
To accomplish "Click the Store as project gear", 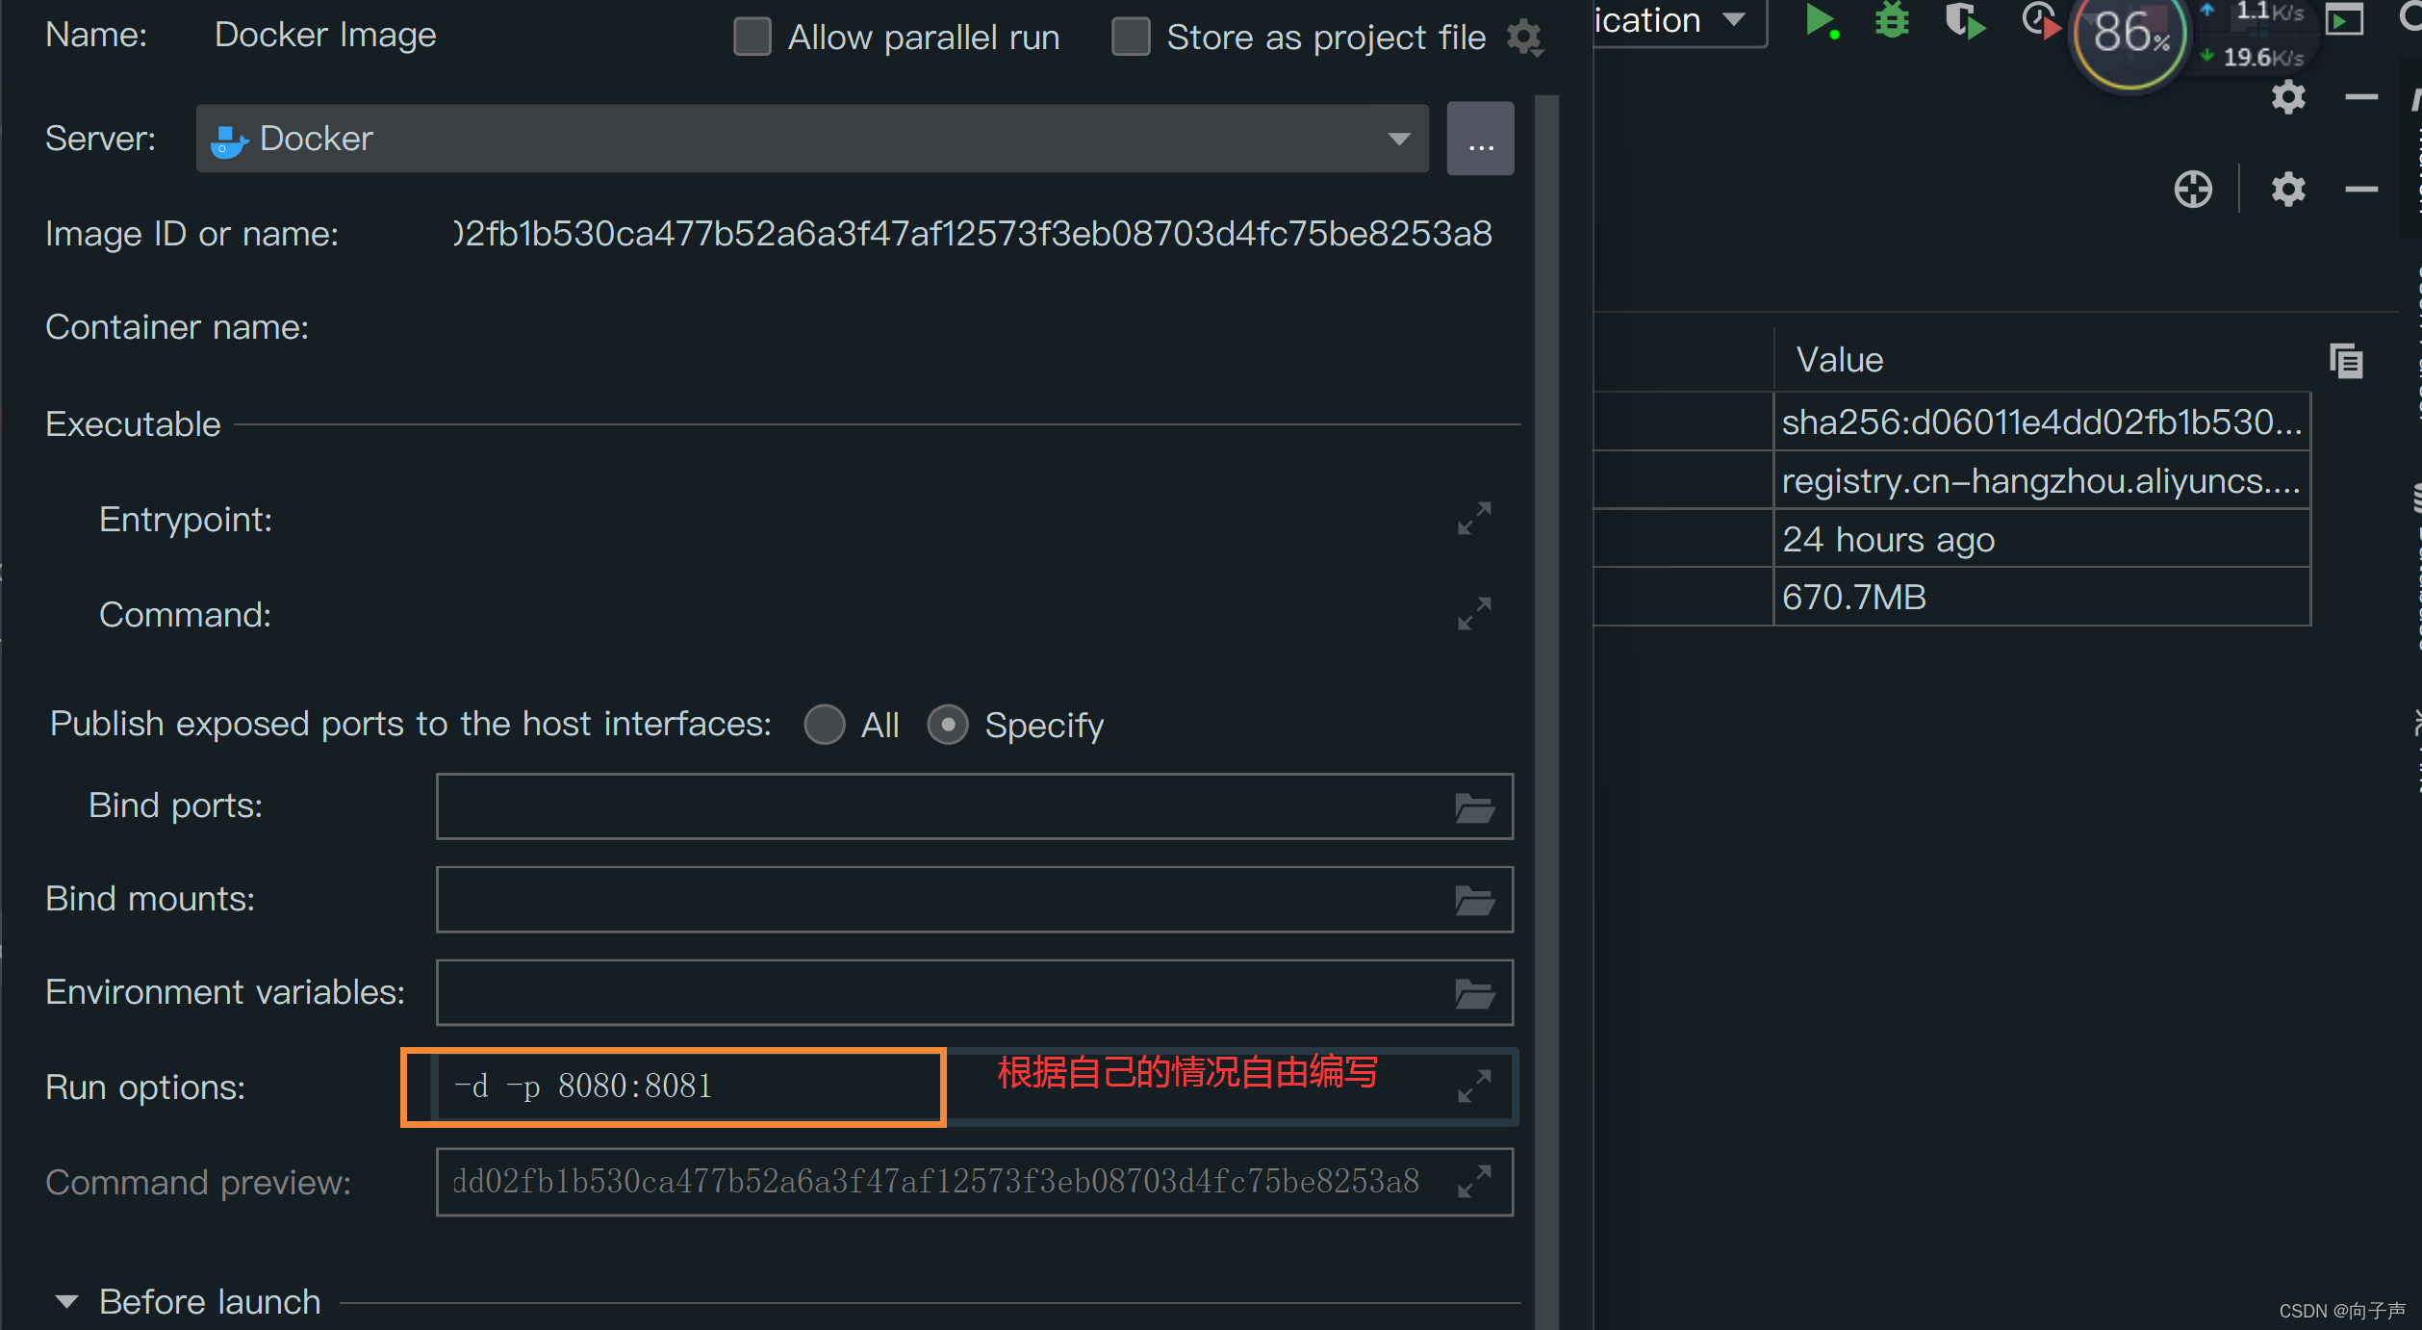I will (1525, 38).
